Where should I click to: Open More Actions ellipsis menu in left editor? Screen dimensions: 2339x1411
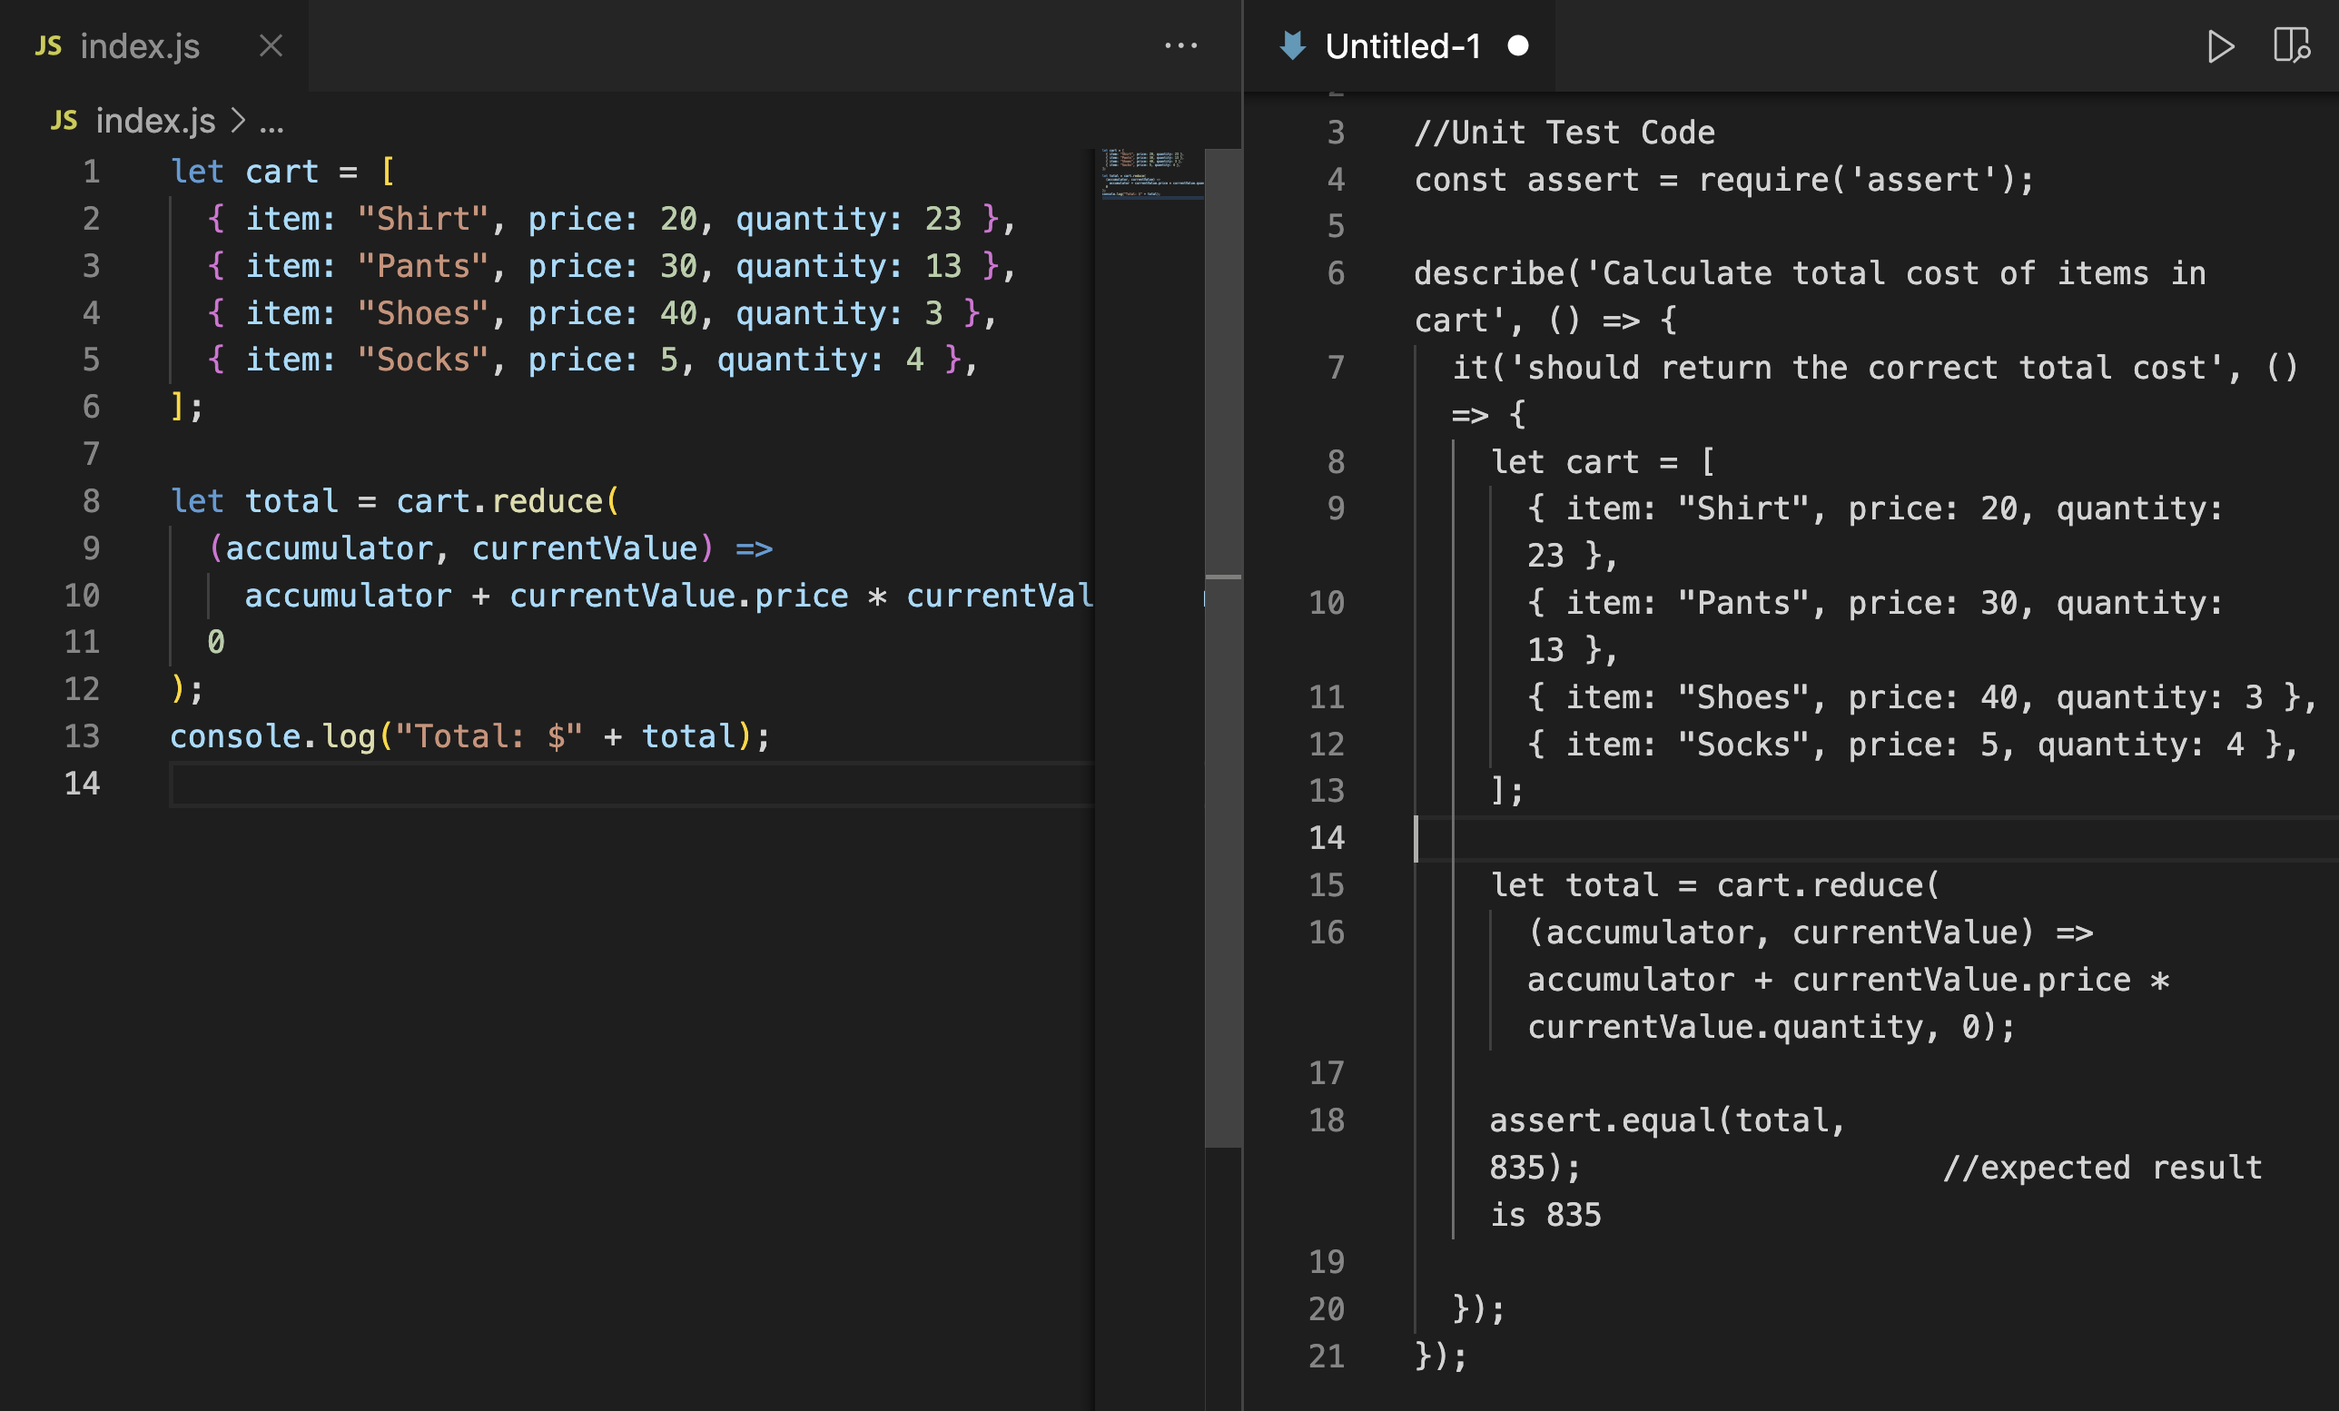(1181, 45)
